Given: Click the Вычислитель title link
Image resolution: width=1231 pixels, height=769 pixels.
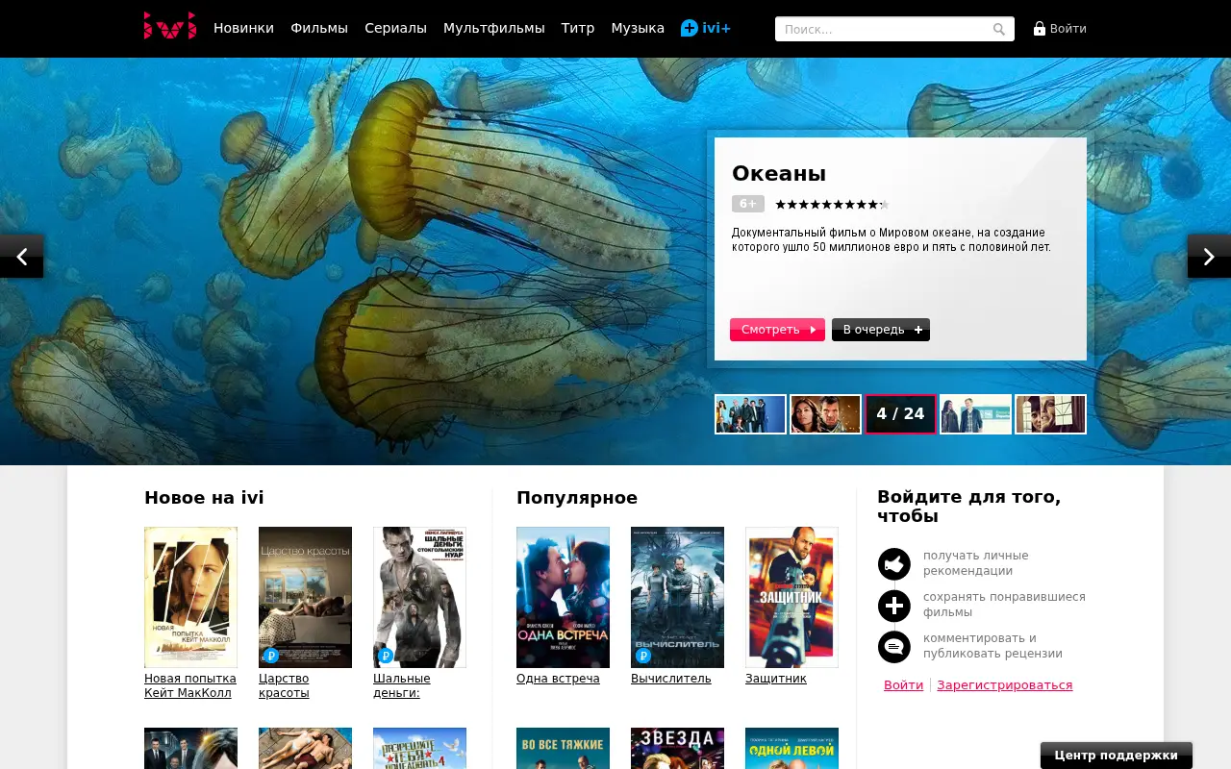Looking at the screenshot, I should [x=671, y=679].
